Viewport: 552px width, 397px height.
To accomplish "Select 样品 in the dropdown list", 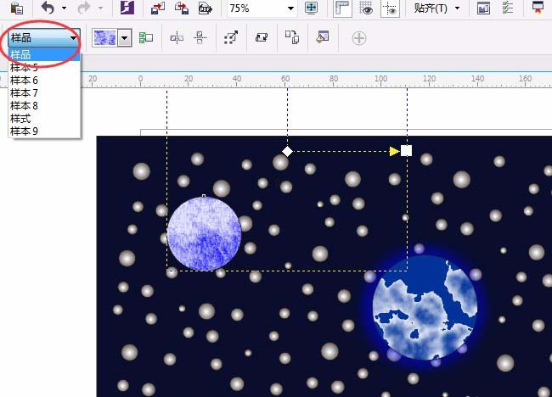I will click(x=44, y=54).
